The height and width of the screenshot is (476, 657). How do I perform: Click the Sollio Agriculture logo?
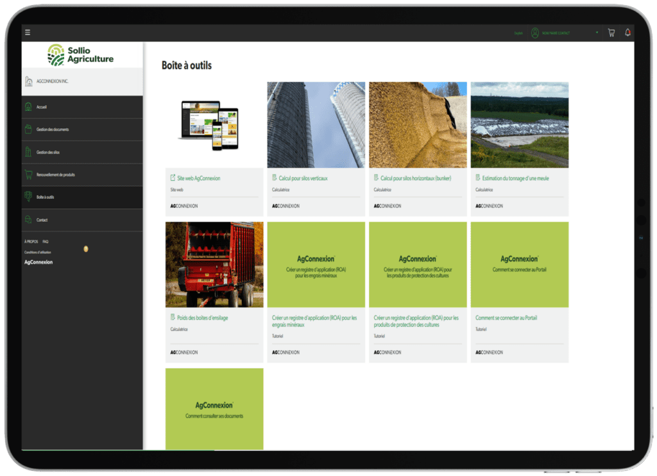click(81, 55)
